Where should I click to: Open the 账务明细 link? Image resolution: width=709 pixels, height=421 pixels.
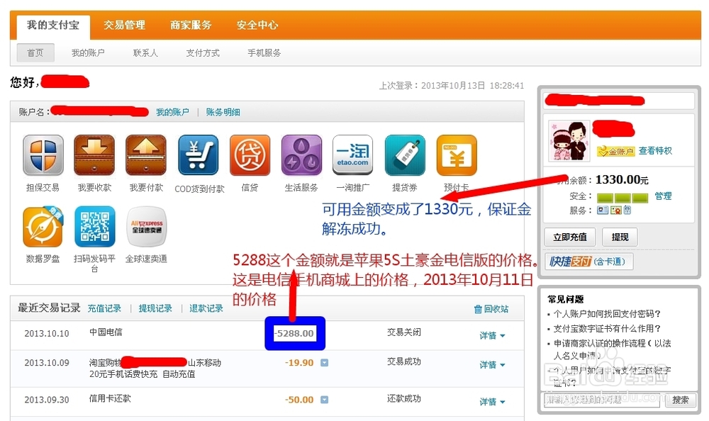click(223, 112)
